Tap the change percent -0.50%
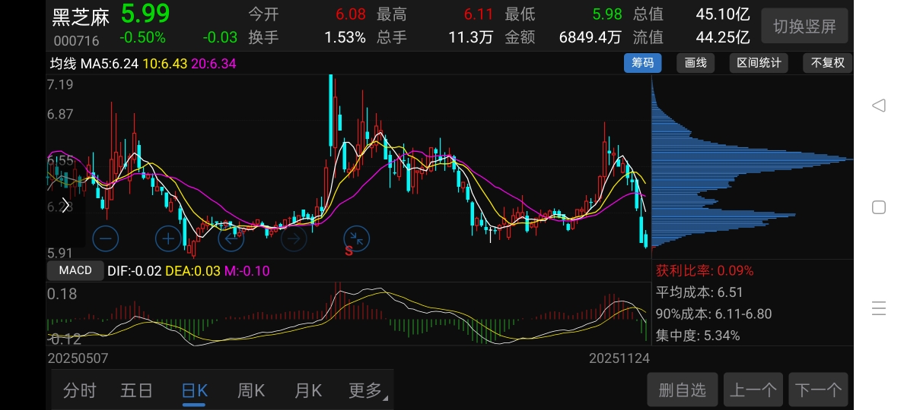Viewport: 904px width, 410px height. (142, 38)
